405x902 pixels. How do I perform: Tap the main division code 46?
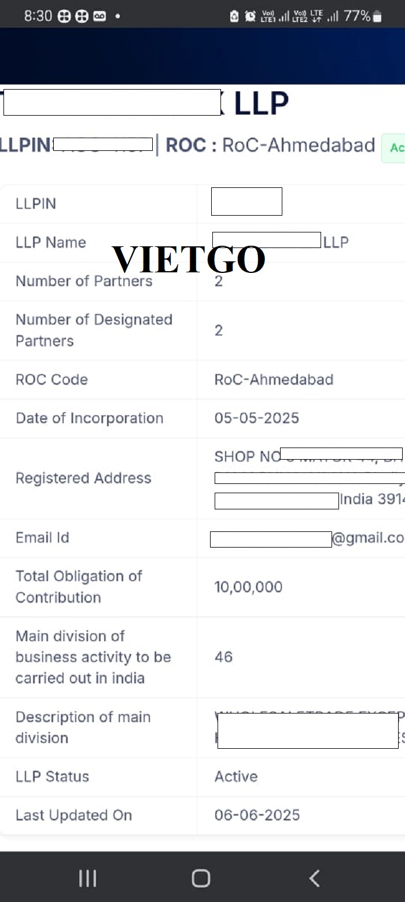coord(223,657)
